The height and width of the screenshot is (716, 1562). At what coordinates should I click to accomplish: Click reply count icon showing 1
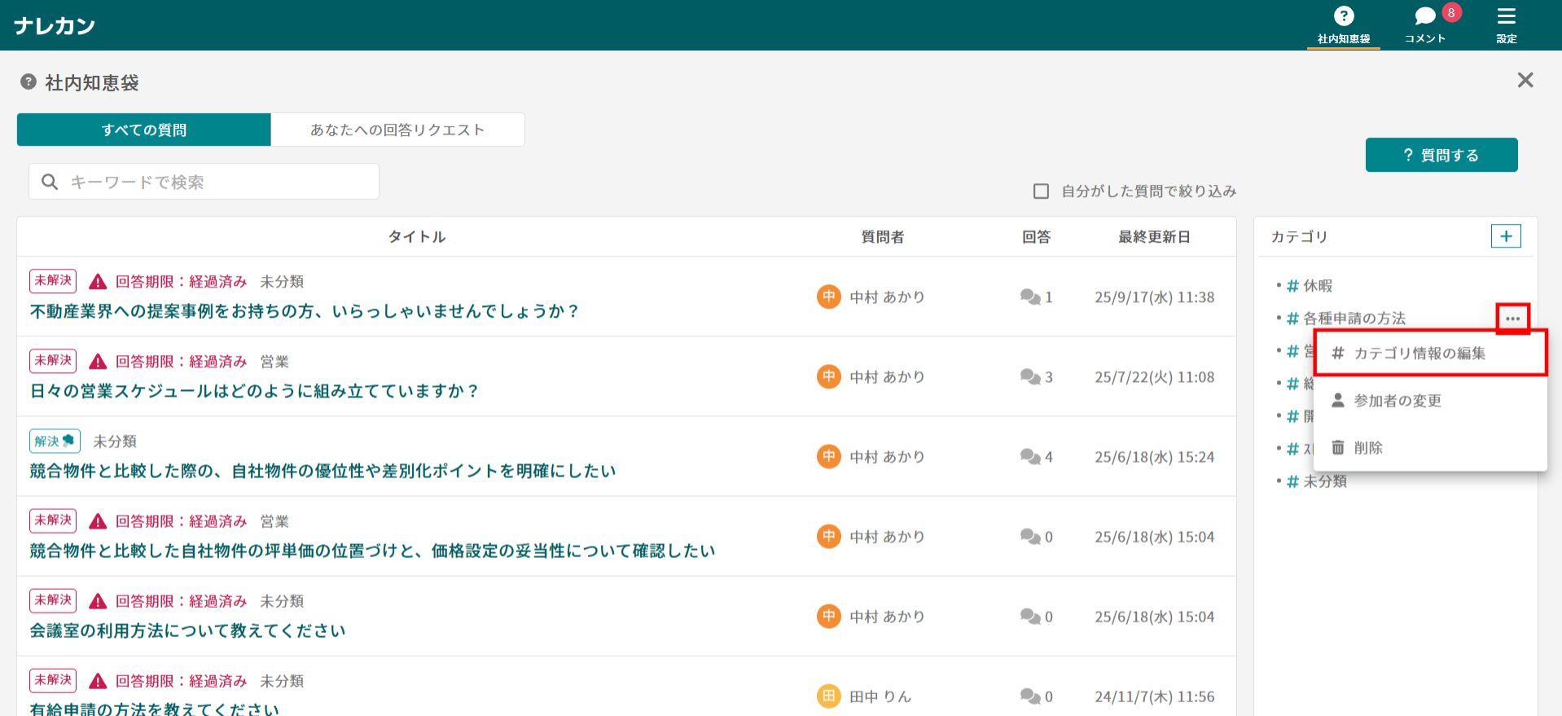pos(1030,297)
